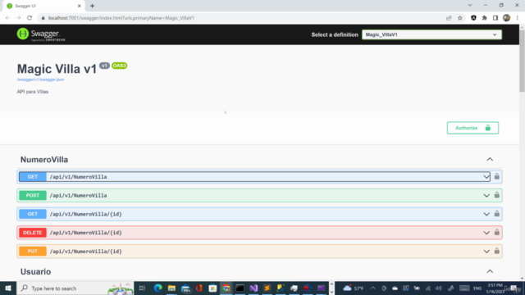
Task: Collapse the NumeroVilla section
Action: (490, 160)
